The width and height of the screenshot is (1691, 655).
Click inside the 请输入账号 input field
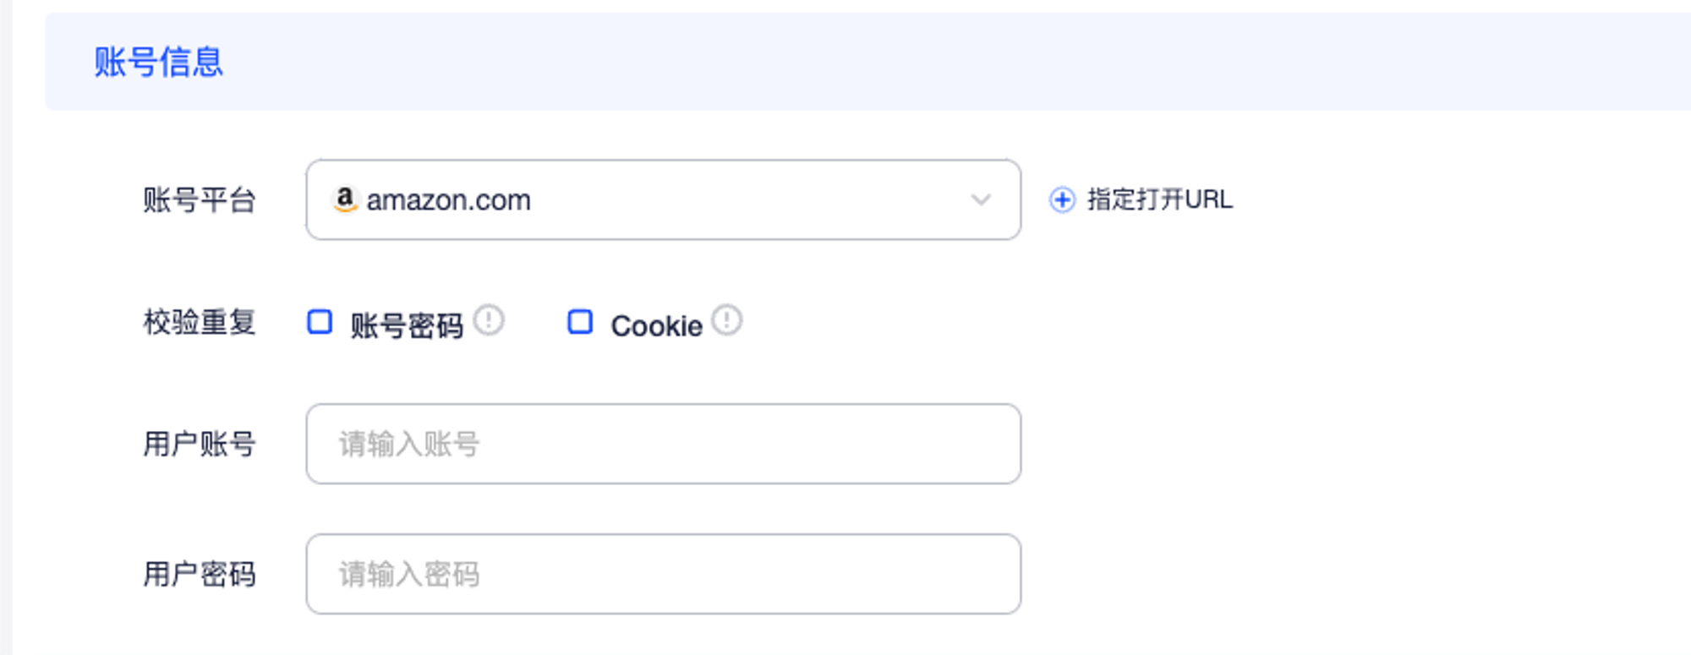click(664, 444)
